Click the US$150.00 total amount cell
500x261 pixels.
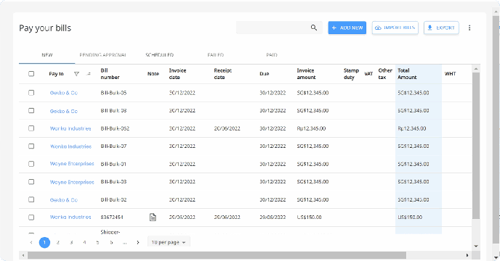(410, 217)
